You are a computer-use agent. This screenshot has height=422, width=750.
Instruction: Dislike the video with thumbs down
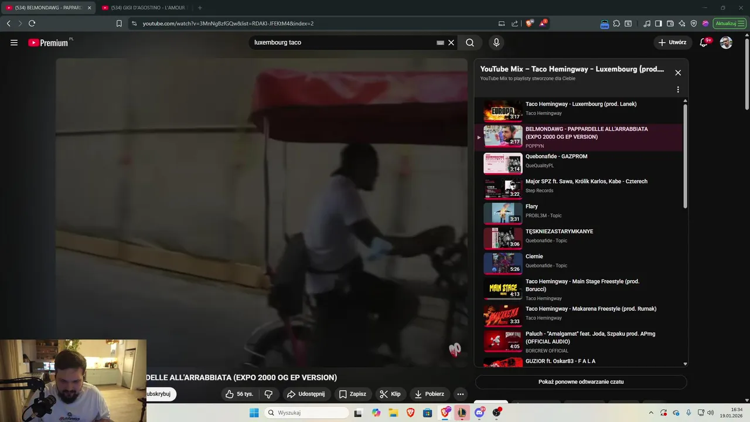coord(268,394)
